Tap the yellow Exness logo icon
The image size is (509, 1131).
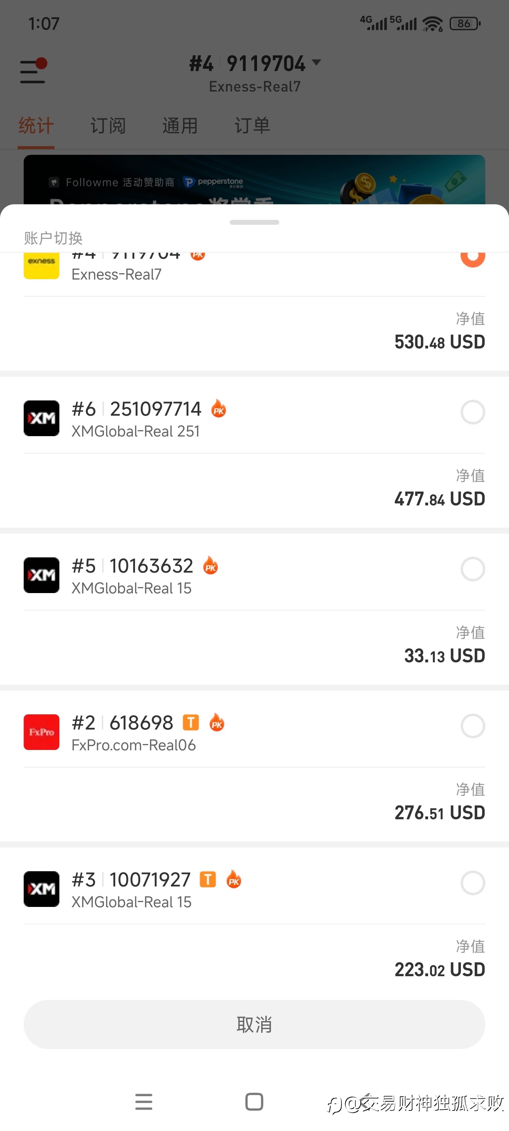41,263
